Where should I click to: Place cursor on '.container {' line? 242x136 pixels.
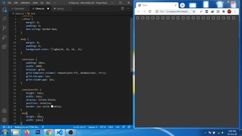(x=29, y=59)
